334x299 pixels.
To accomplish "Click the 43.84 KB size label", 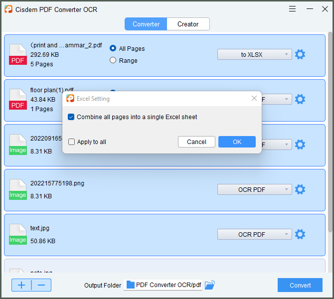I will [x=43, y=100].
